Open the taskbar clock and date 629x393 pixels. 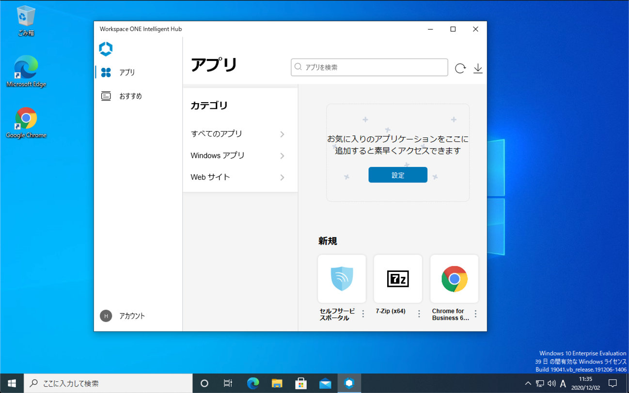[x=585, y=383]
